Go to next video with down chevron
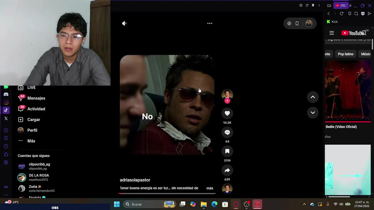Viewport: 374px width, 210px height. 313,113
